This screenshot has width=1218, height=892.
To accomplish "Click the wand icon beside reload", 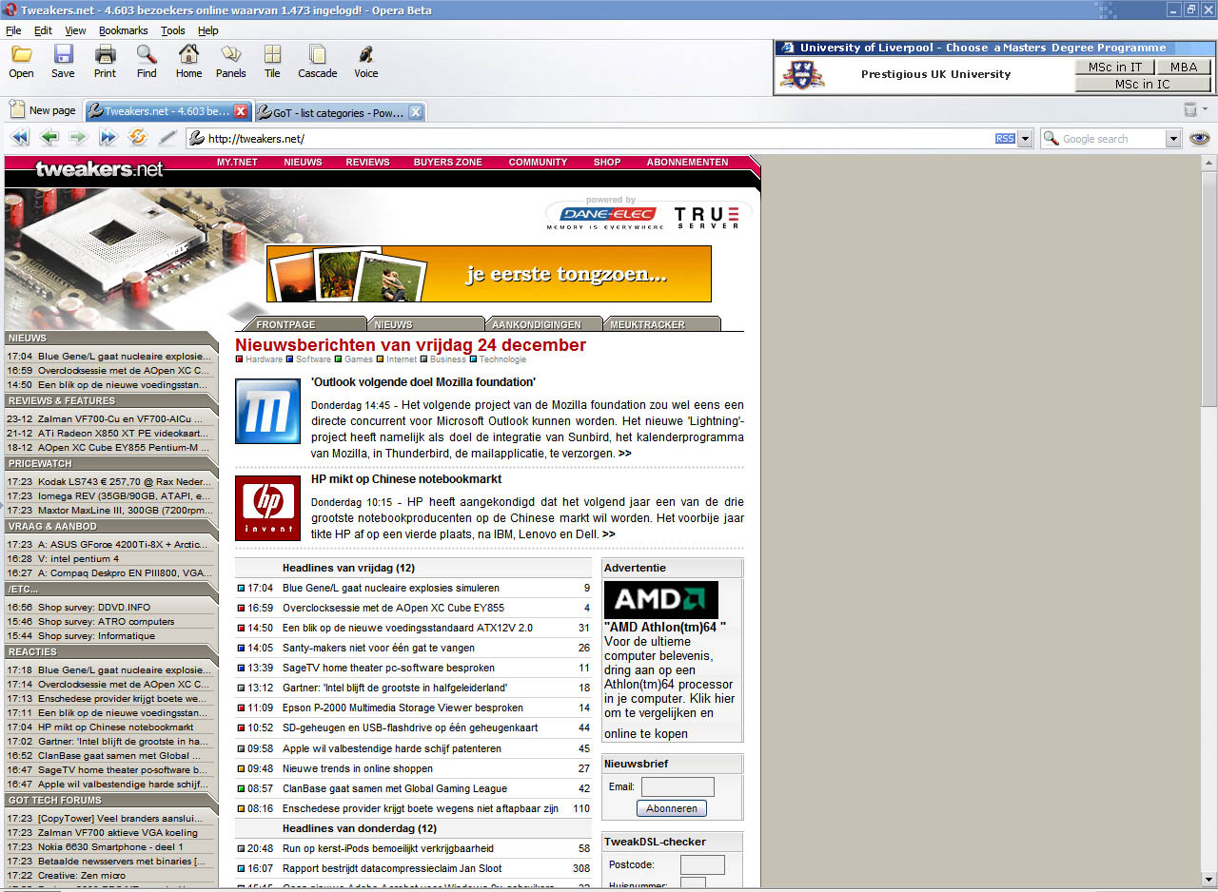I will point(167,138).
